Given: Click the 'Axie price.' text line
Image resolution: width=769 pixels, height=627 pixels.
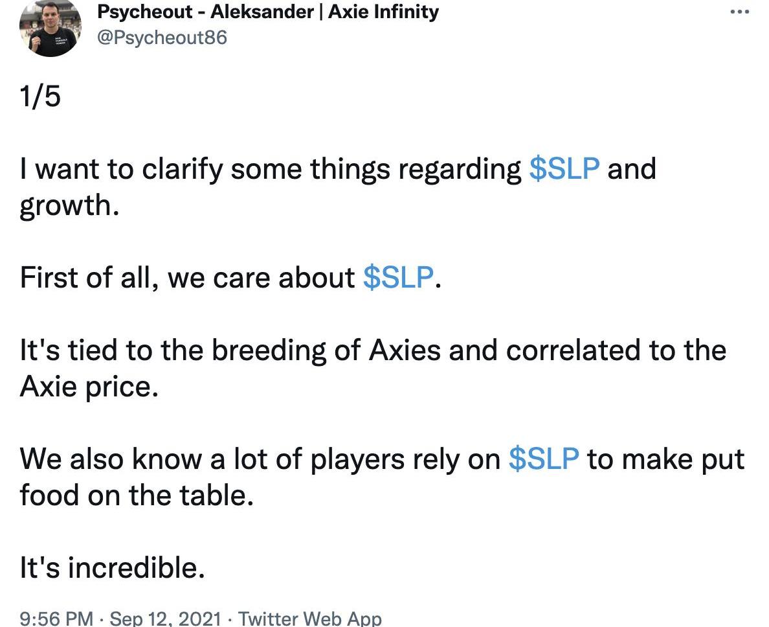Looking at the screenshot, I should point(89,387).
